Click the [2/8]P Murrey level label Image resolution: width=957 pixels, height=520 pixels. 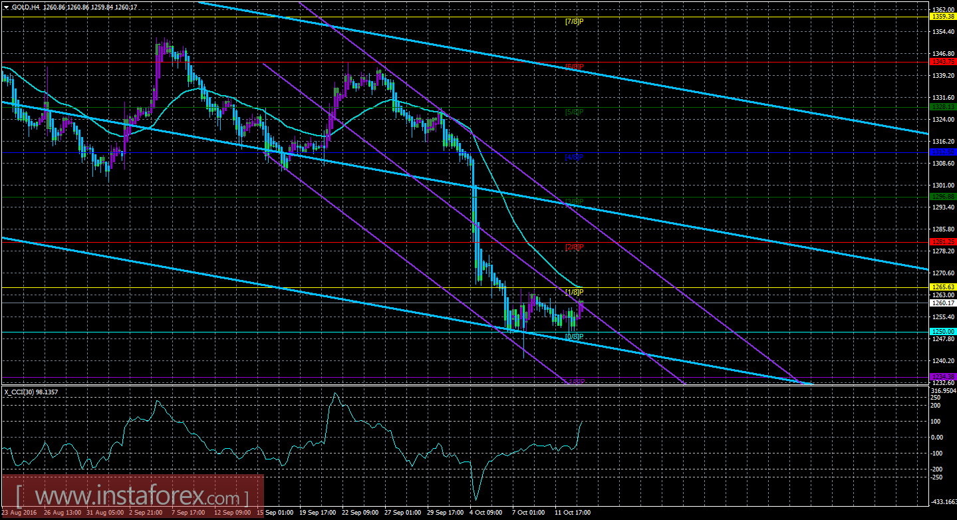(x=574, y=247)
